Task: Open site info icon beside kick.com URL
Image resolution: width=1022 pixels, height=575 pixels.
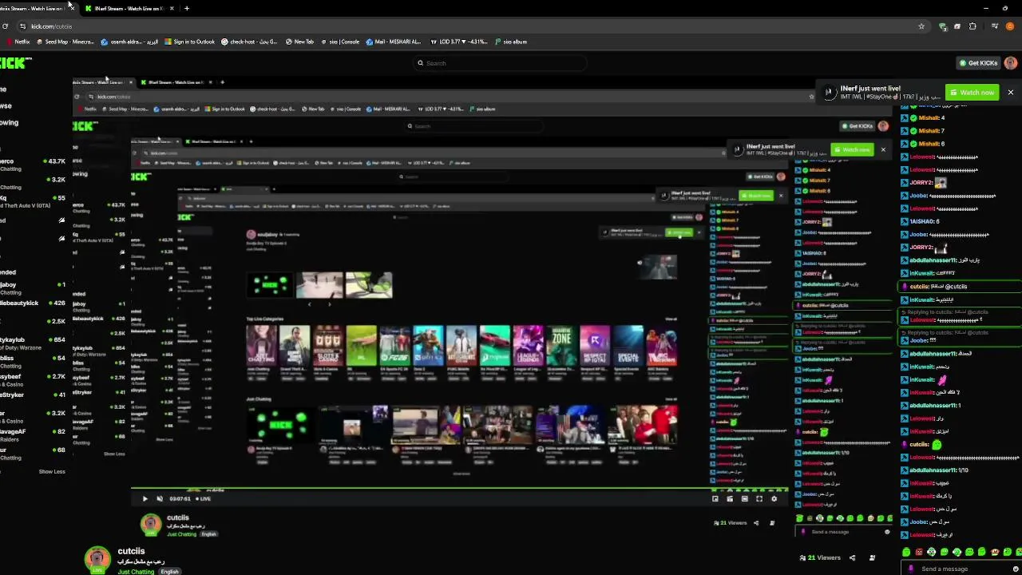Action: click(x=22, y=26)
